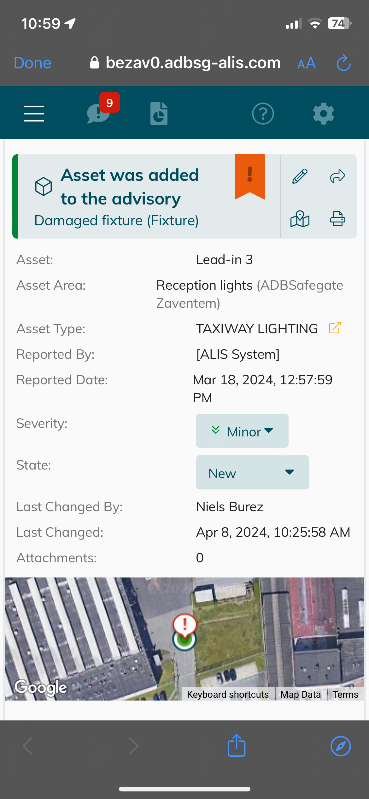Image resolution: width=369 pixels, height=799 pixels.
Task: Share the advisory using arrow icon
Action: coord(337,176)
